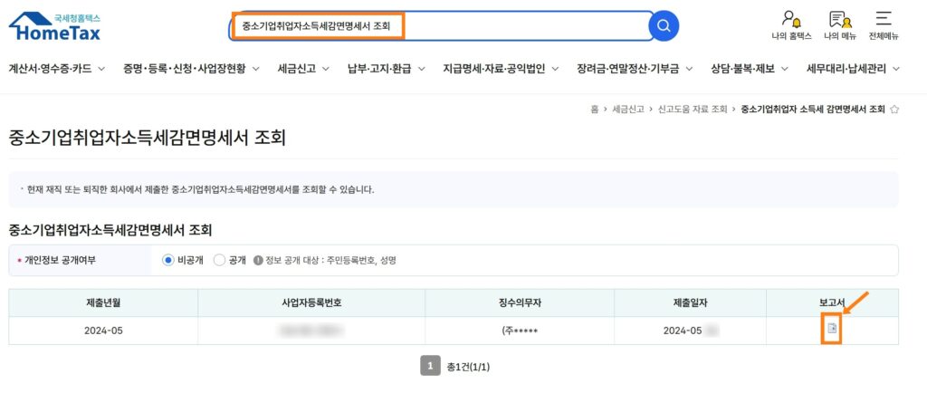The width and height of the screenshot is (927, 393).
Task: Click the 사업자등록번호 column header
Action: [311, 302]
